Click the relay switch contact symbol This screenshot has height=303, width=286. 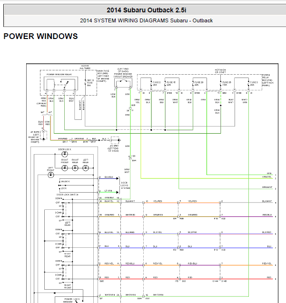[64, 84]
